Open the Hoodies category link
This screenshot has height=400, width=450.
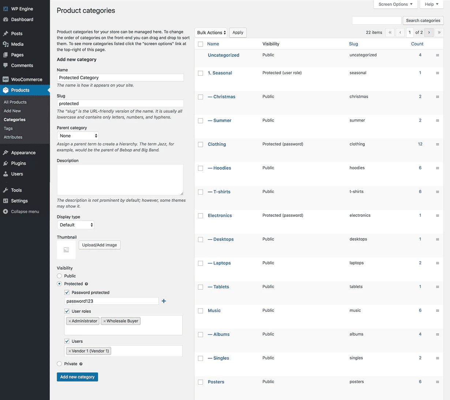point(220,168)
